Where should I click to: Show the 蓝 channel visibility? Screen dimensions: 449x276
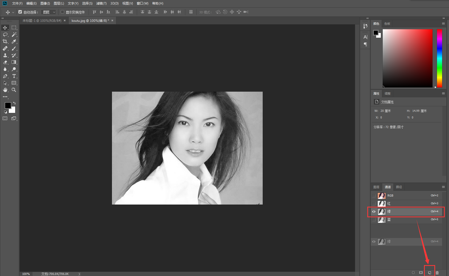coord(374,220)
